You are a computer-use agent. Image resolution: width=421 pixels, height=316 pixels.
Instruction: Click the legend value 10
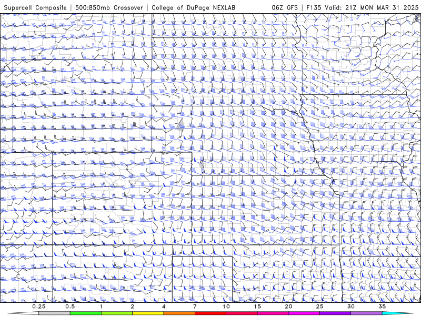coord(226,307)
